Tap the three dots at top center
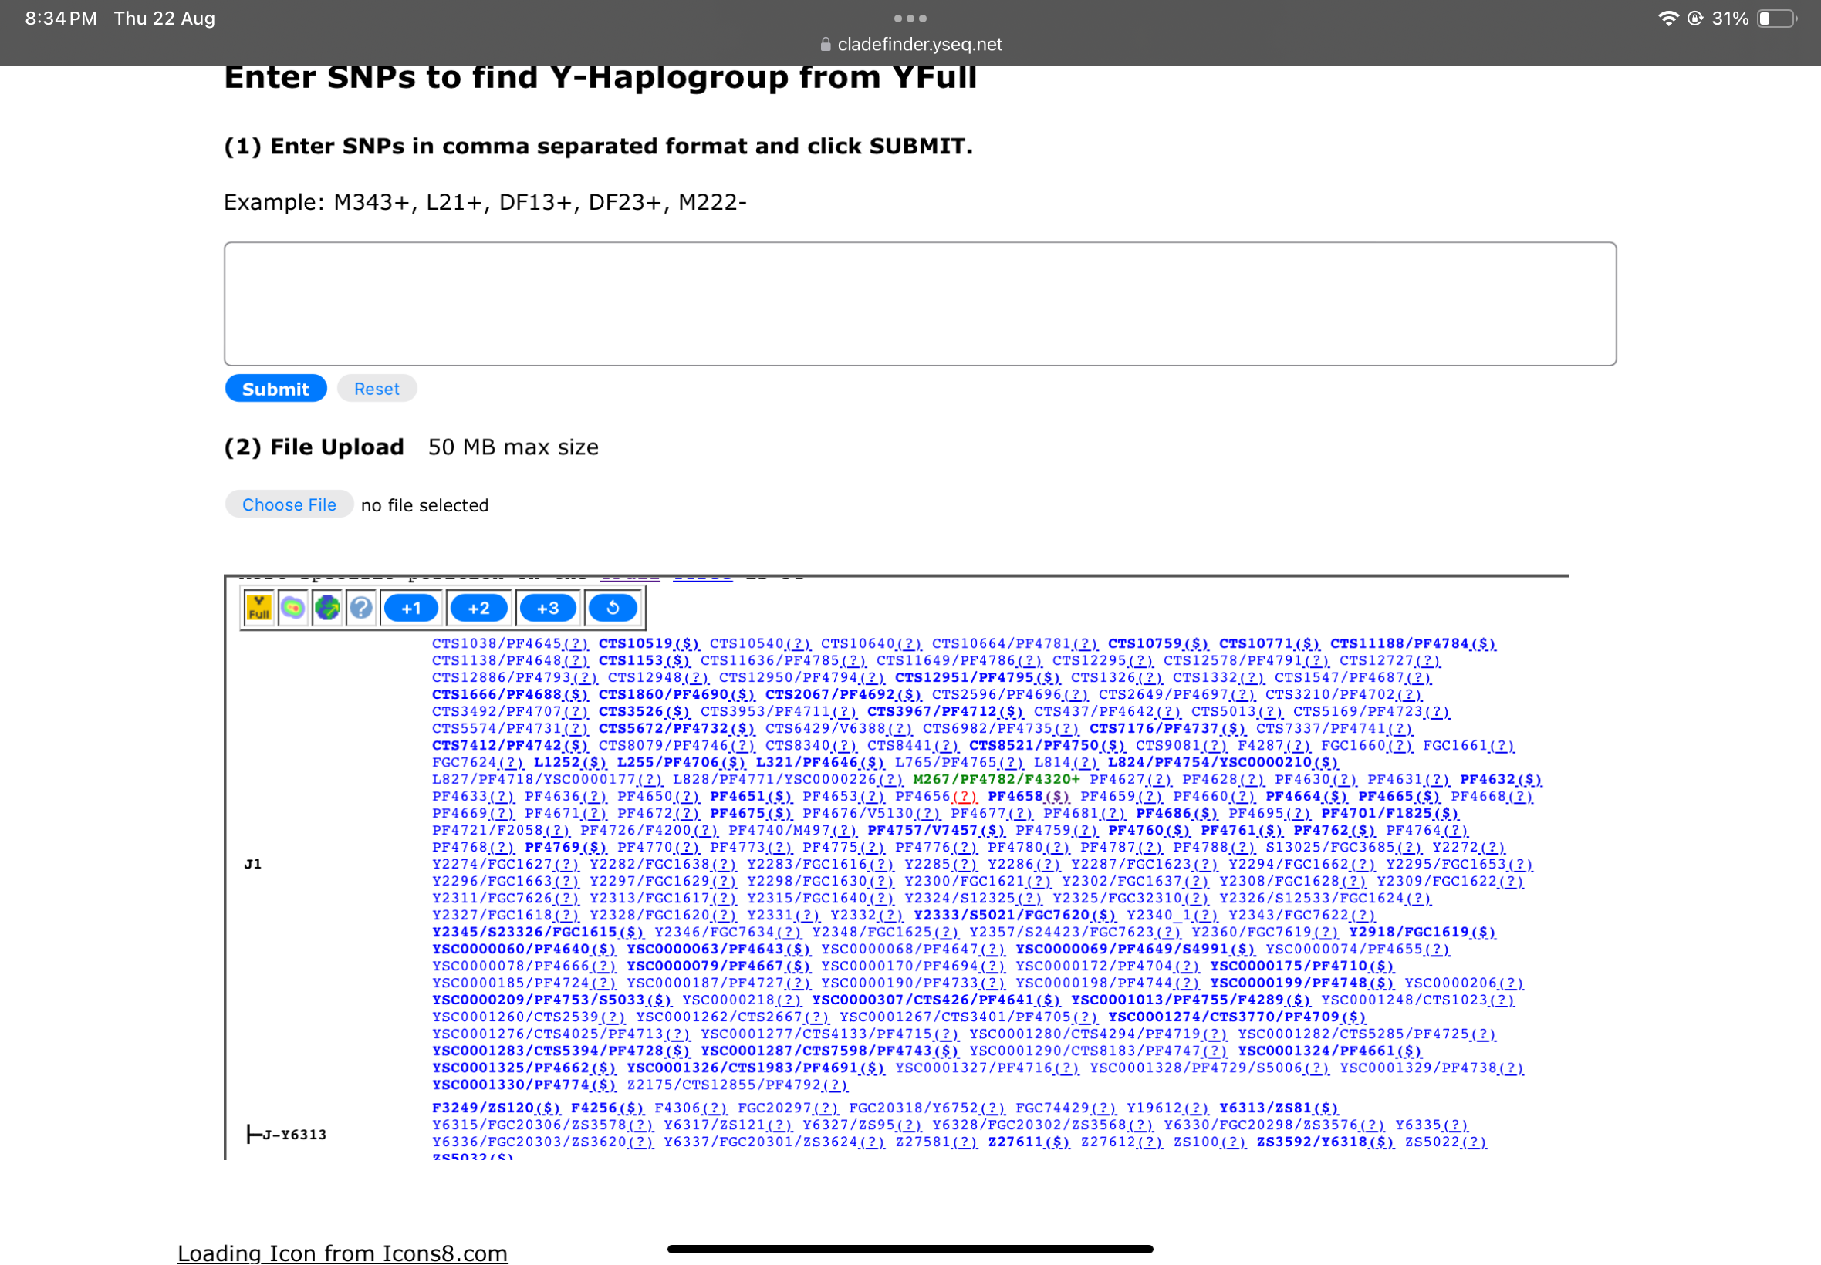1821x1265 pixels. [x=910, y=19]
